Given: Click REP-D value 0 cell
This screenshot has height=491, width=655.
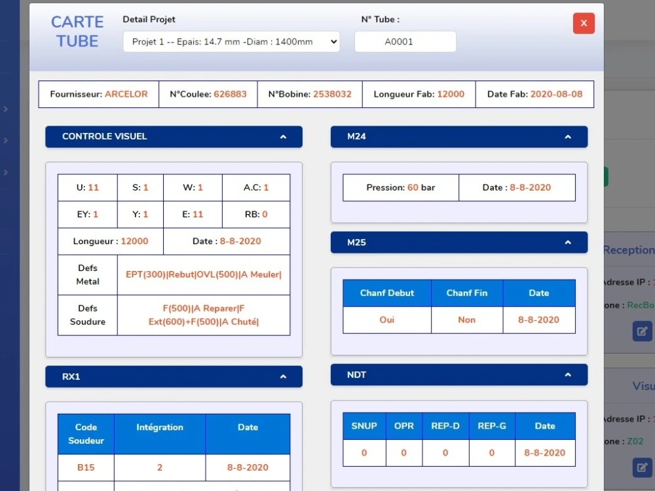Looking at the screenshot, I should (445, 453).
